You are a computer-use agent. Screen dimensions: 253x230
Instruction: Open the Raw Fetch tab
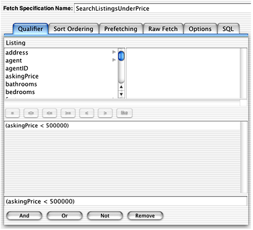[163, 29]
